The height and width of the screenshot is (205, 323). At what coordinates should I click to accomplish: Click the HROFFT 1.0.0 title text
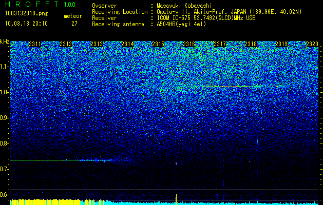(x=40, y=4)
